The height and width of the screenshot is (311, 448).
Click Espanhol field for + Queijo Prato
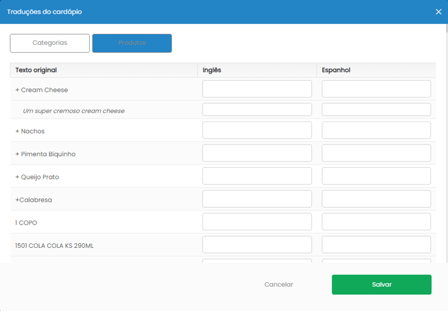click(x=376, y=176)
